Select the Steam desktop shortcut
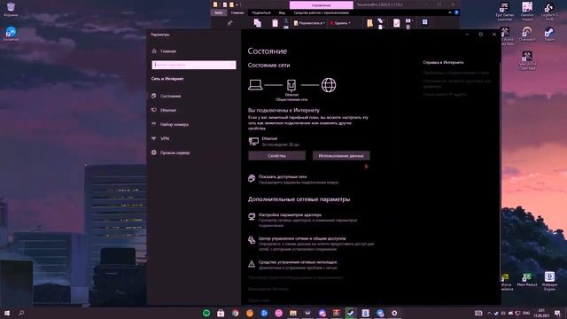 pos(549,34)
